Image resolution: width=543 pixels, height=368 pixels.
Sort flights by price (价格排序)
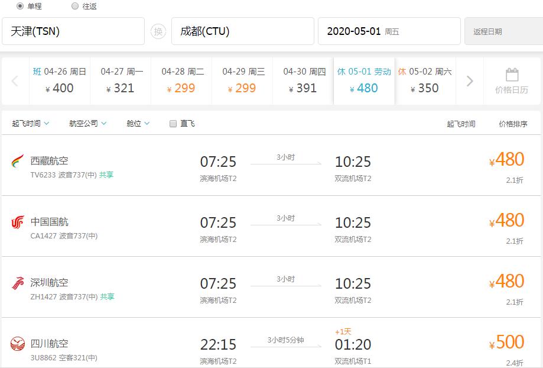point(513,124)
